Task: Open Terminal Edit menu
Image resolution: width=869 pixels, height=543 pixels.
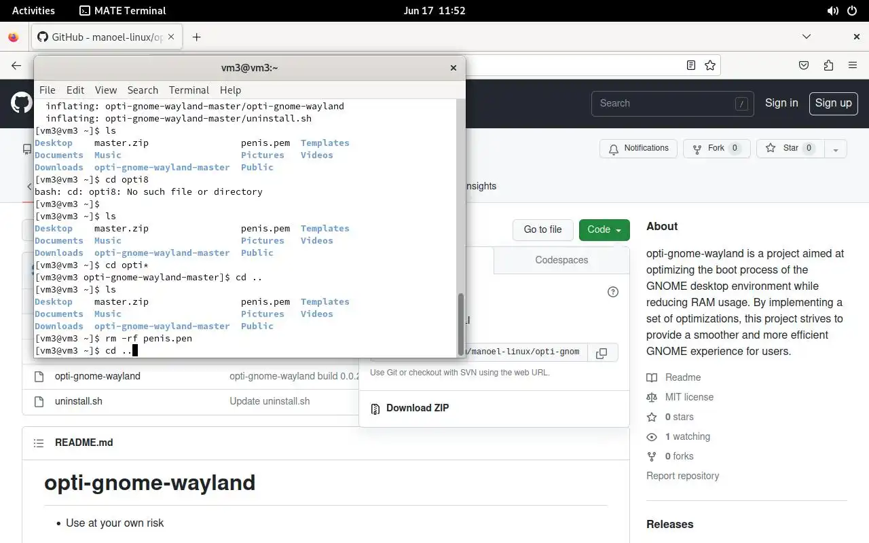Action: (75, 90)
